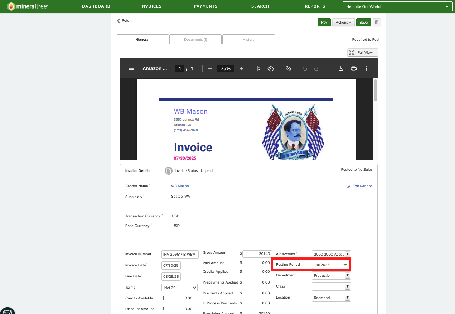
Task: Zoom out the PDF with minus icon
Action: [210, 68]
